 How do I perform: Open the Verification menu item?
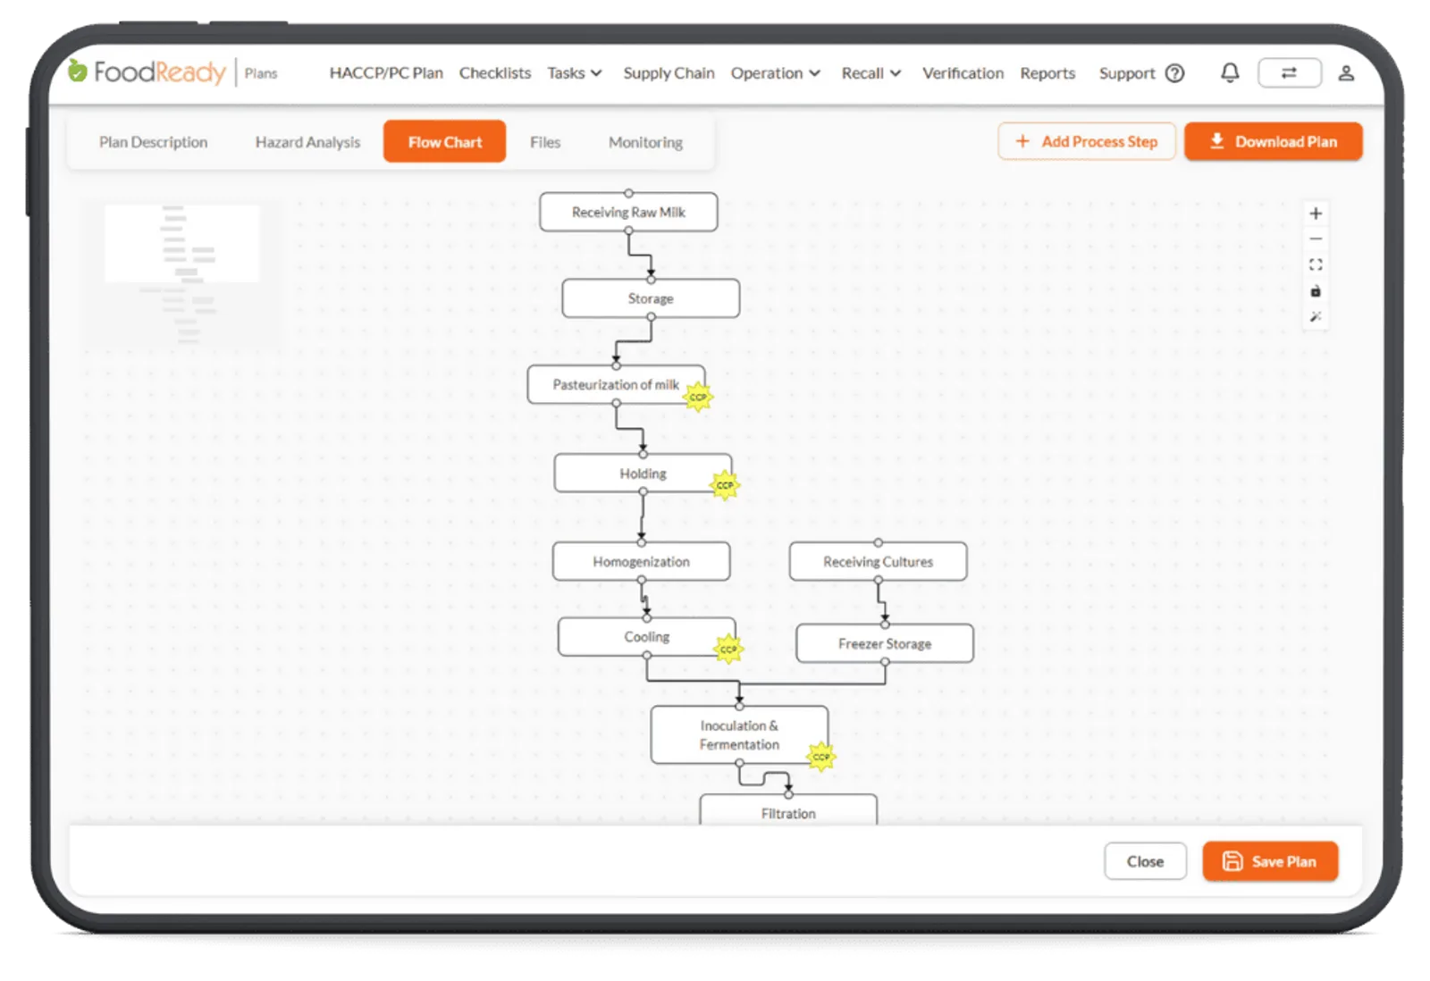click(x=963, y=73)
